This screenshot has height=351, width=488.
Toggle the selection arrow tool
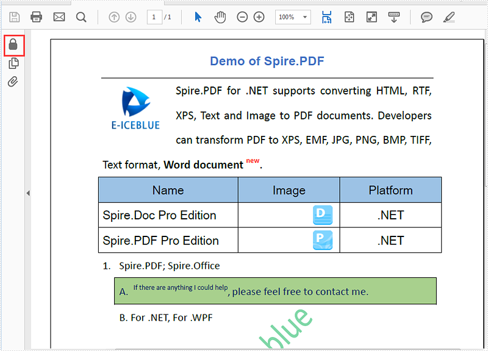198,17
